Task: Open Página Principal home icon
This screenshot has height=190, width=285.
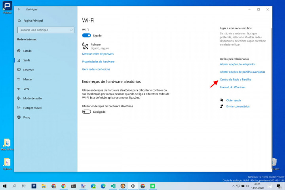Action: coord(19,21)
